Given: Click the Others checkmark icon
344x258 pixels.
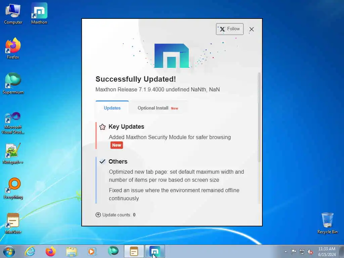Looking at the screenshot, I should 102,162.
